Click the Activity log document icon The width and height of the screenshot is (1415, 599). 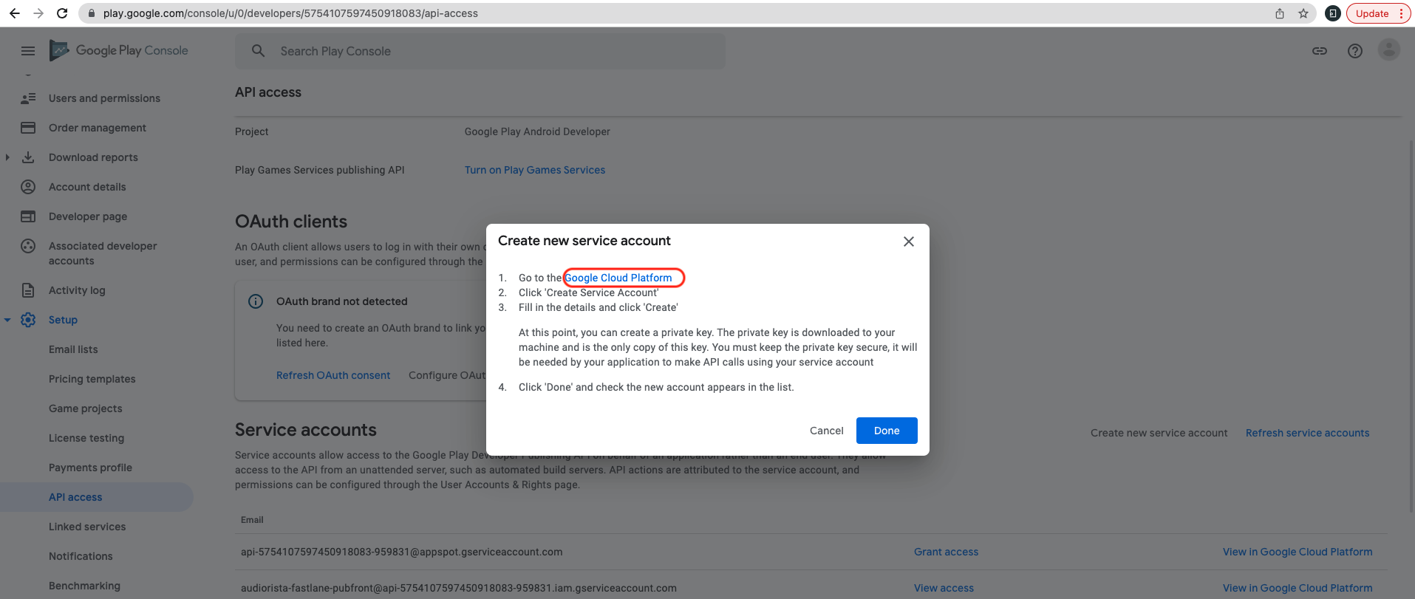pyautogui.click(x=28, y=290)
